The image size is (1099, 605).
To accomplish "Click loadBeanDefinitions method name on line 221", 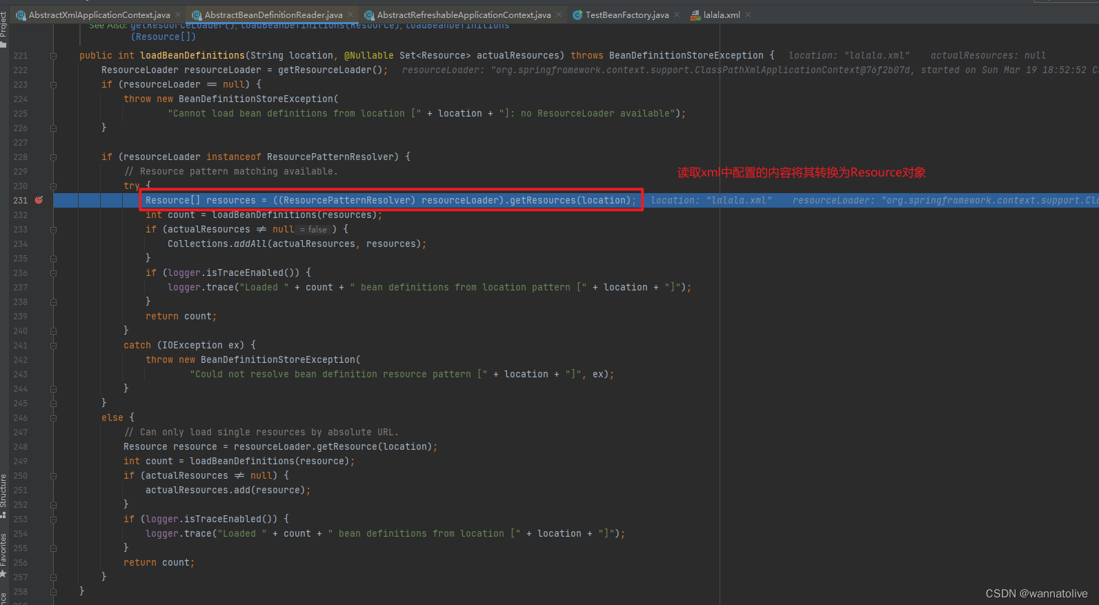I will [192, 55].
